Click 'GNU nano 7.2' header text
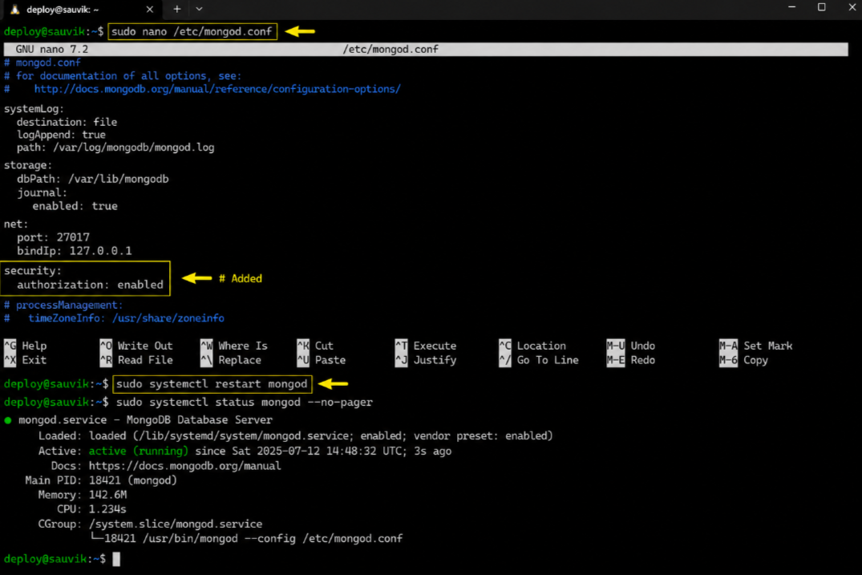 (51, 49)
